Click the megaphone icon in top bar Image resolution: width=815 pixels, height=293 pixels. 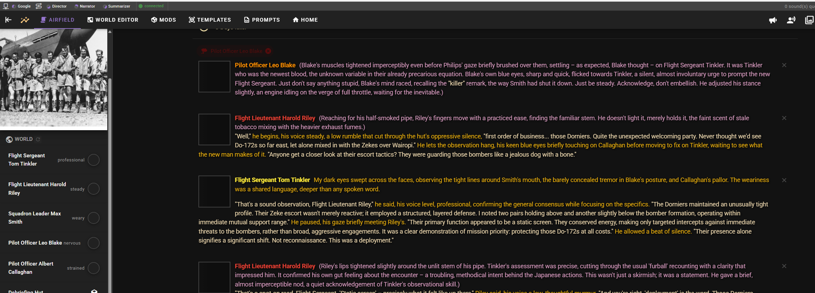[773, 20]
